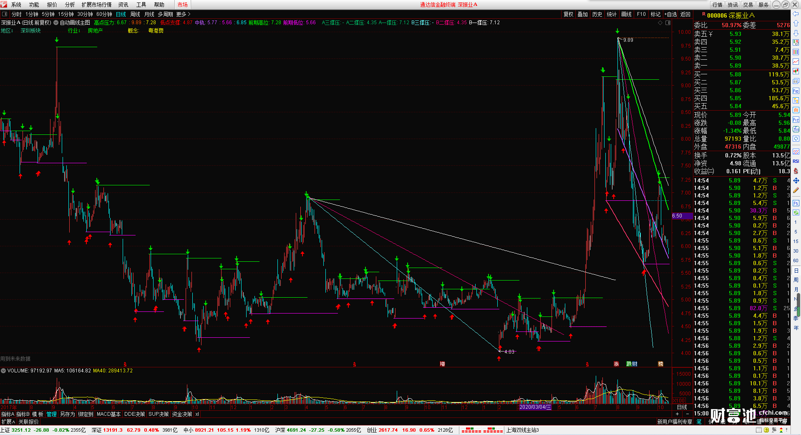Click the wavy lines indicator sidebar icon
The image size is (801, 435).
coord(796,152)
